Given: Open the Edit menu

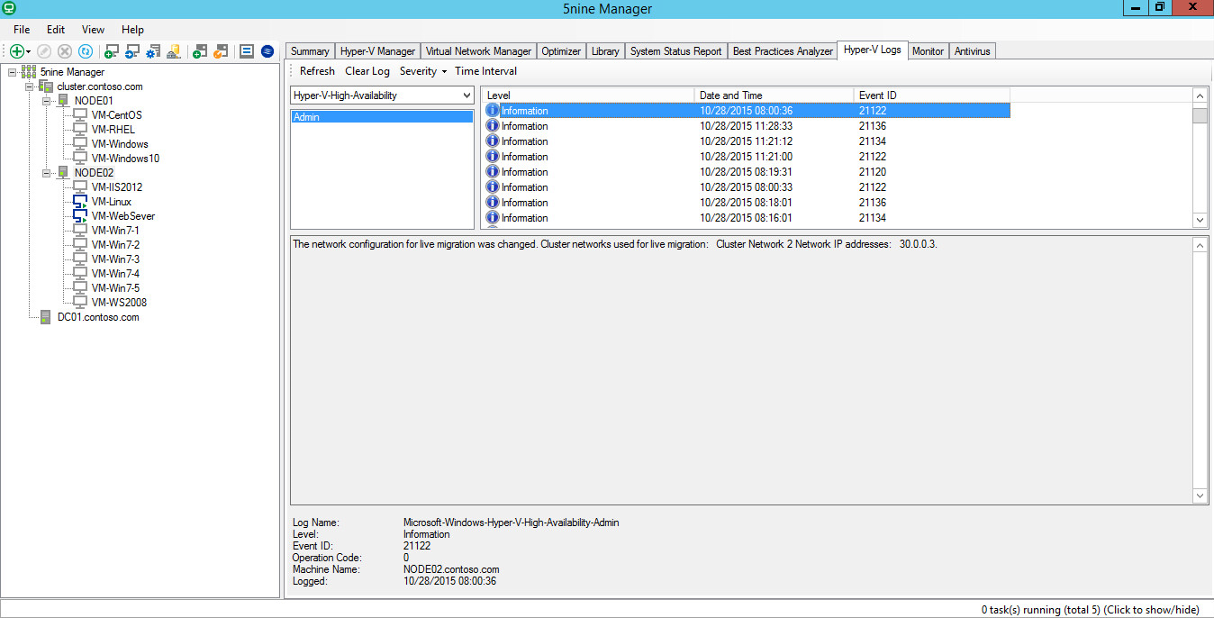Looking at the screenshot, I should point(56,30).
